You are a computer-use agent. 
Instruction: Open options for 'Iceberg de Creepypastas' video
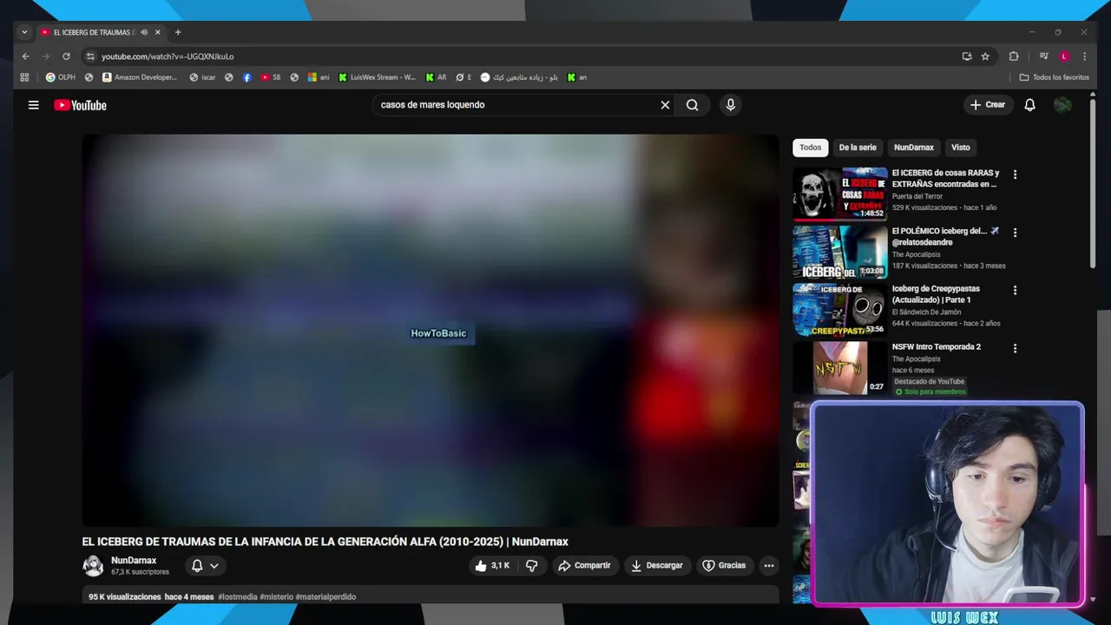click(x=1015, y=290)
